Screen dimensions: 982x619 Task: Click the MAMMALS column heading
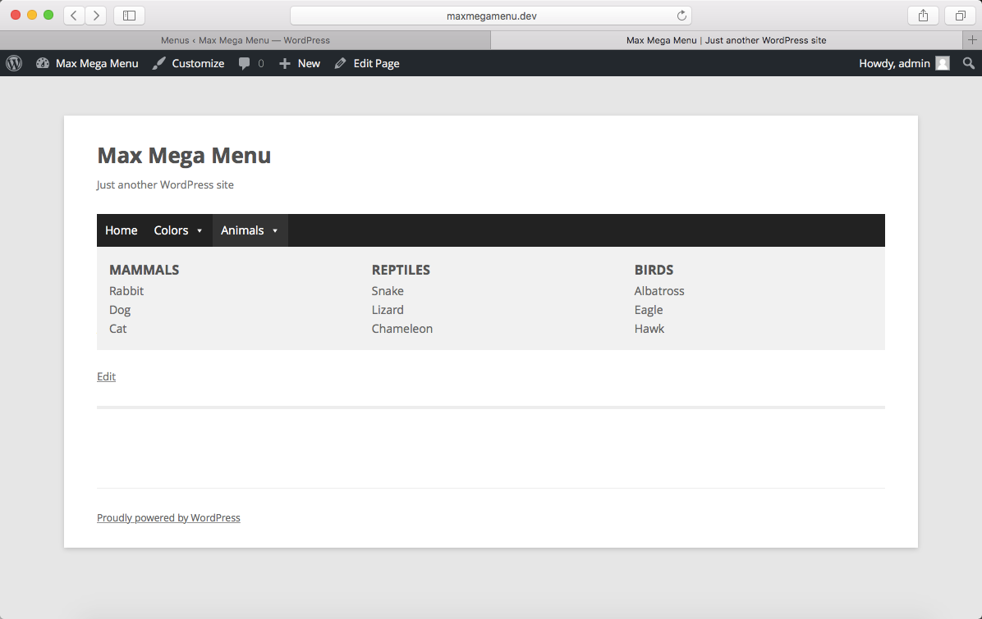144,270
